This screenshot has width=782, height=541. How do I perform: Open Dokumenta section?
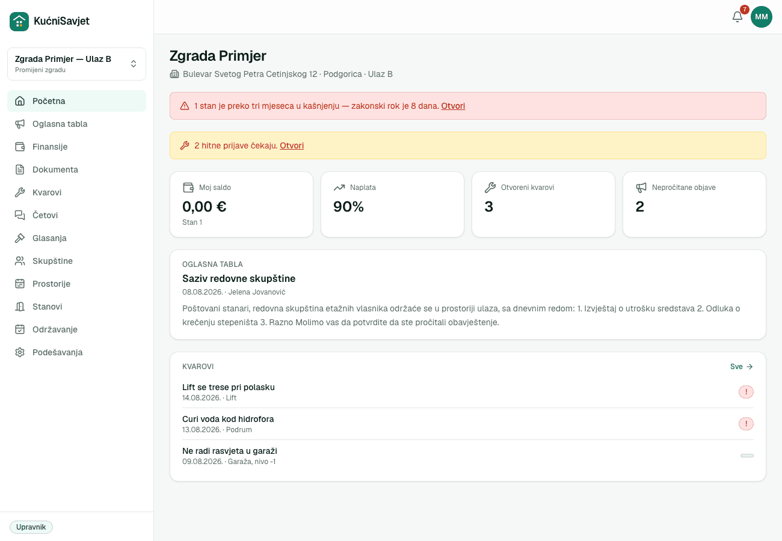pyautogui.click(x=76, y=170)
